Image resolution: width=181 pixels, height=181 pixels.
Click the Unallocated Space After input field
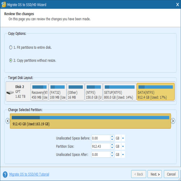point(101,155)
